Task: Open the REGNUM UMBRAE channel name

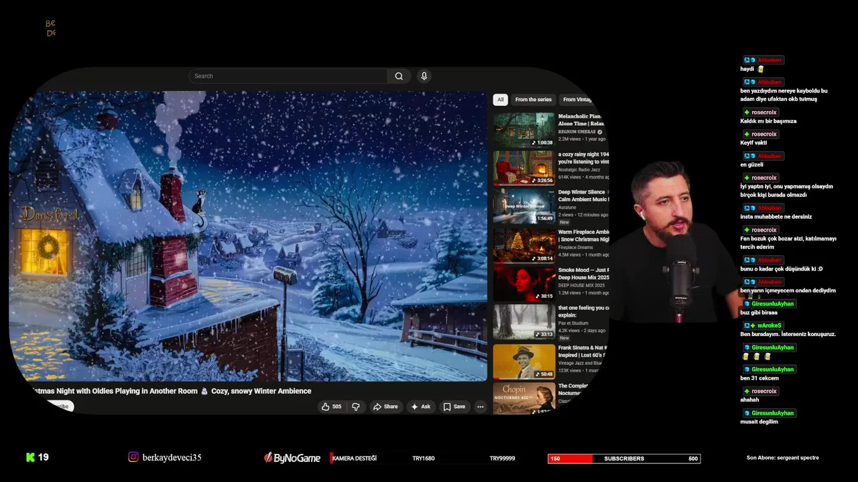Action: pos(577,132)
